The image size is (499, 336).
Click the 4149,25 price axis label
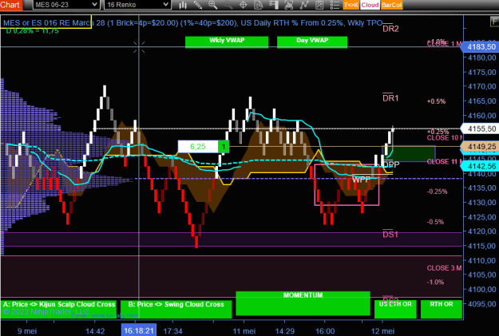pyautogui.click(x=481, y=146)
